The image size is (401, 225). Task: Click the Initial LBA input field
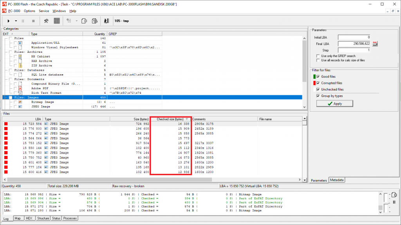pos(354,37)
